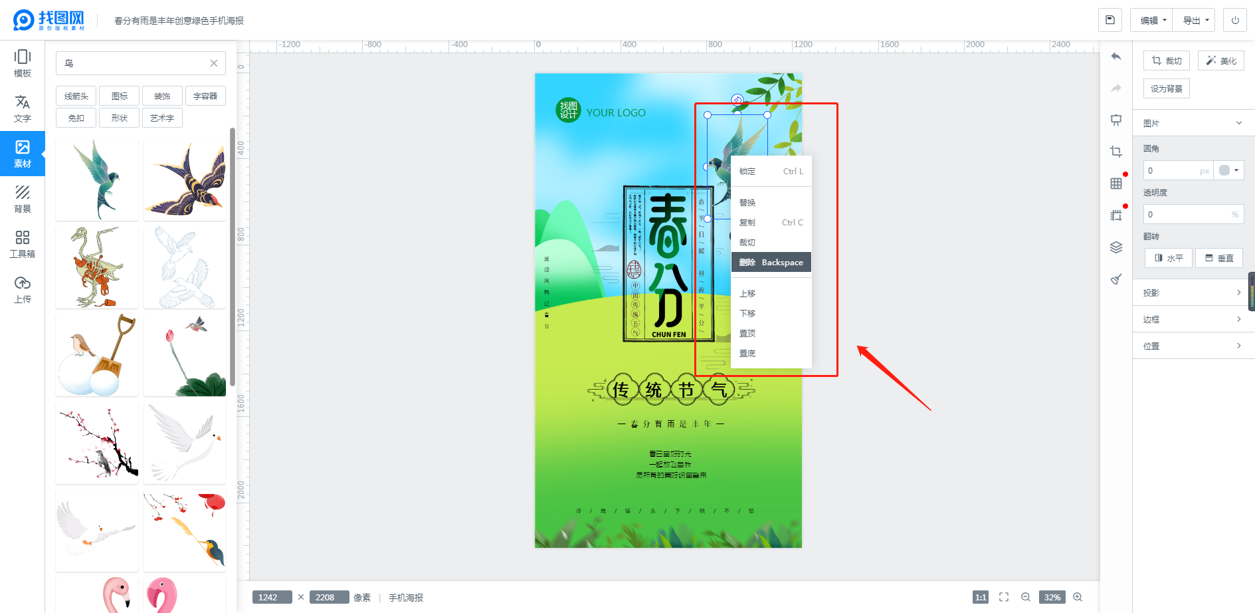Click the rotate handle above selected bird

[737, 100]
